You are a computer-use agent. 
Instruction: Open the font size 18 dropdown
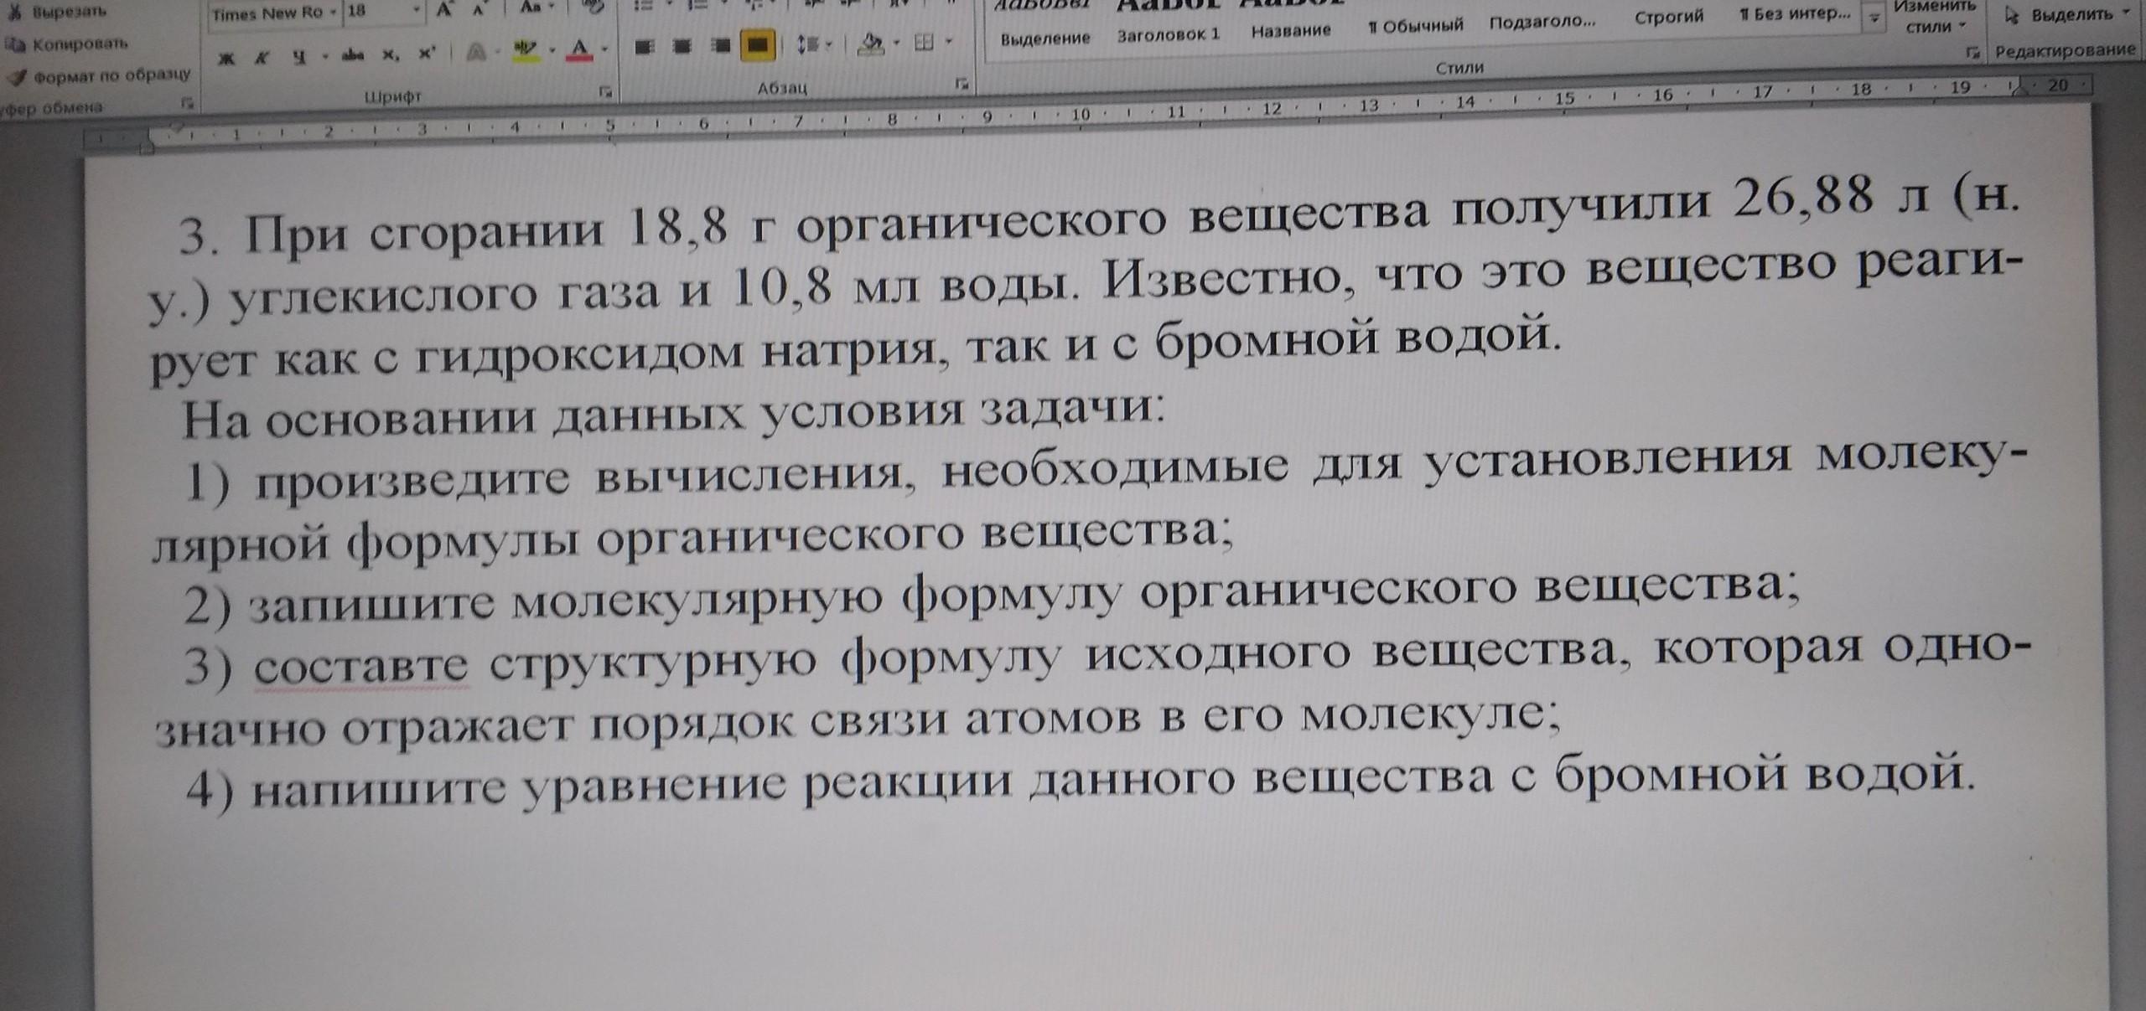[416, 11]
